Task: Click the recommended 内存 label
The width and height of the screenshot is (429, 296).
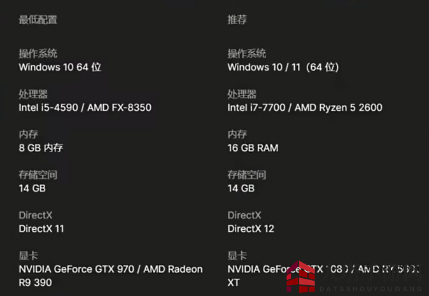Action: click(237, 134)
